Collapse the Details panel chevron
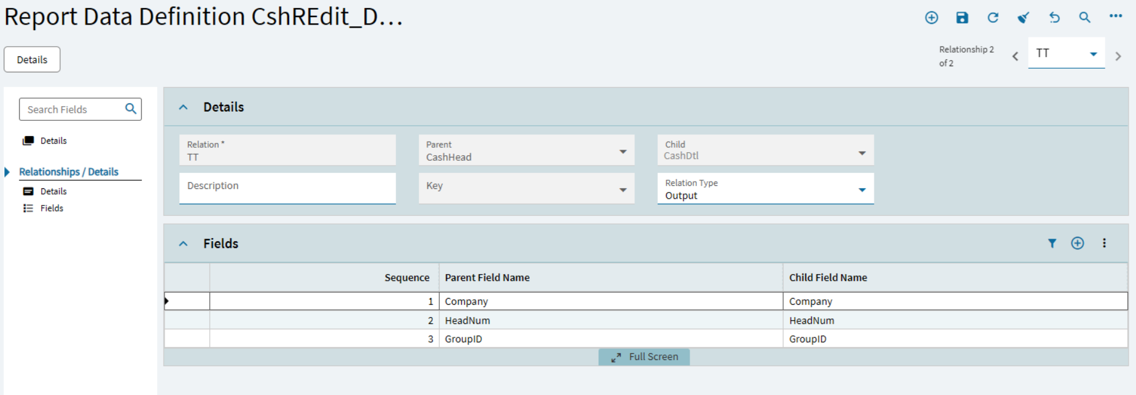Viewport: 1136px width, 395px height. (183, 107)
